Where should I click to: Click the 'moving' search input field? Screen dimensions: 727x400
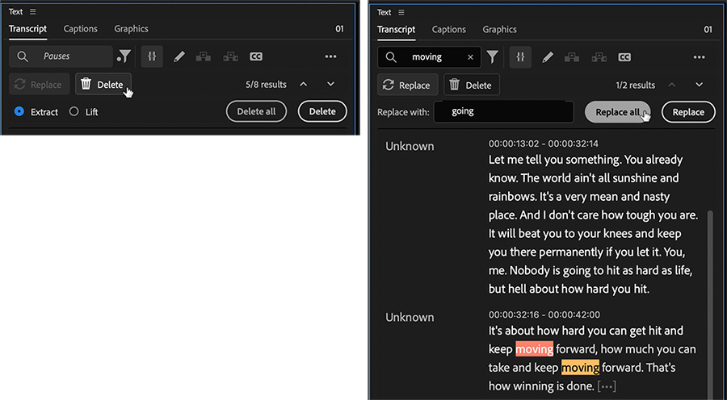tap(429, 57)
